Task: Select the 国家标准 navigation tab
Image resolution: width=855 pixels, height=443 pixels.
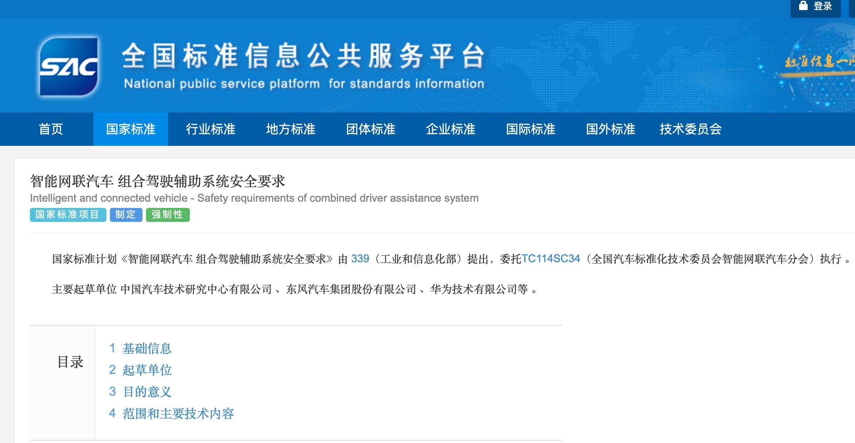Action: 131,129
